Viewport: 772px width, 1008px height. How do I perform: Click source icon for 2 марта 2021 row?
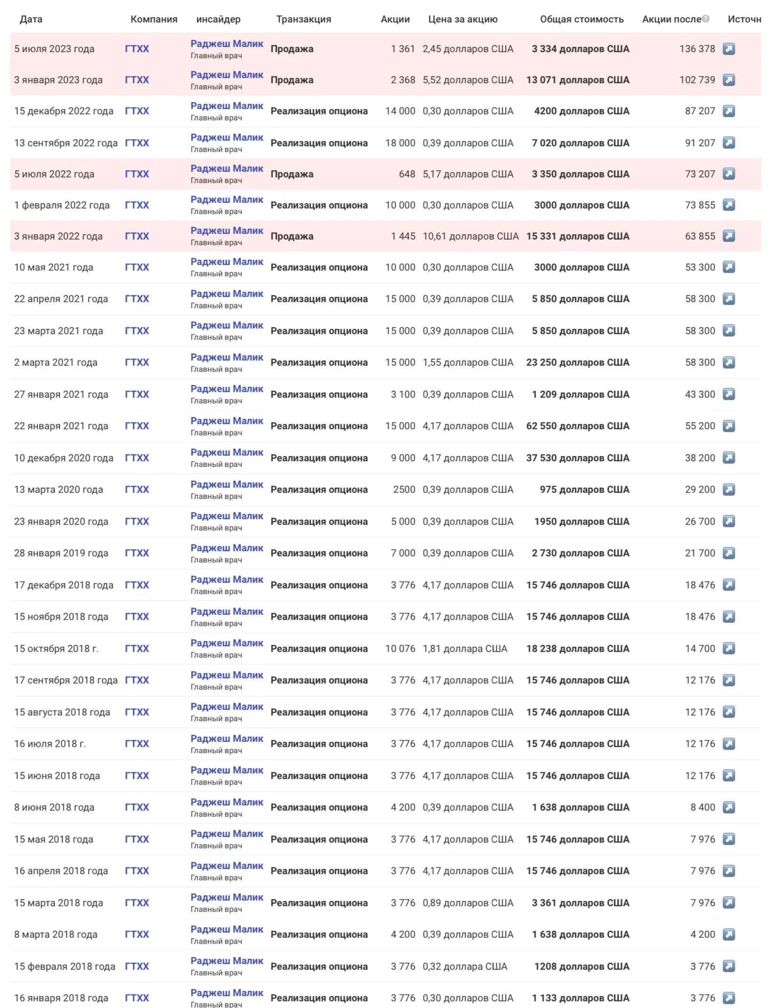pyautogui.click(x=729, y=363)
